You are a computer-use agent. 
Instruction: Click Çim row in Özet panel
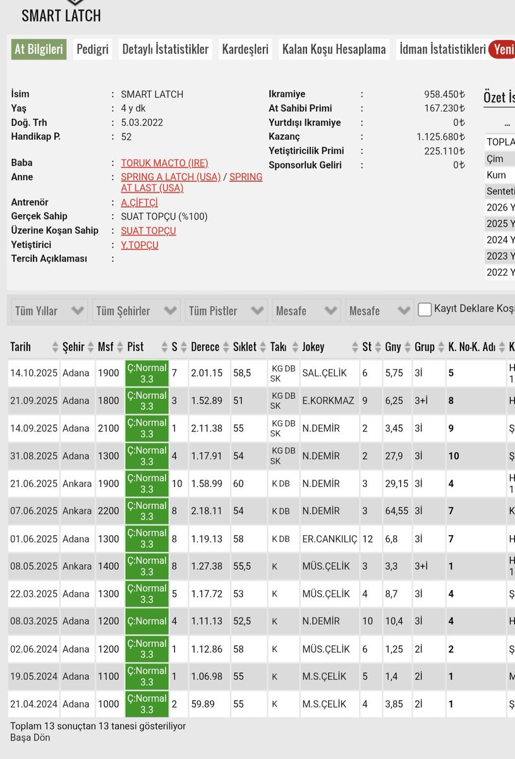coord(500,159)
